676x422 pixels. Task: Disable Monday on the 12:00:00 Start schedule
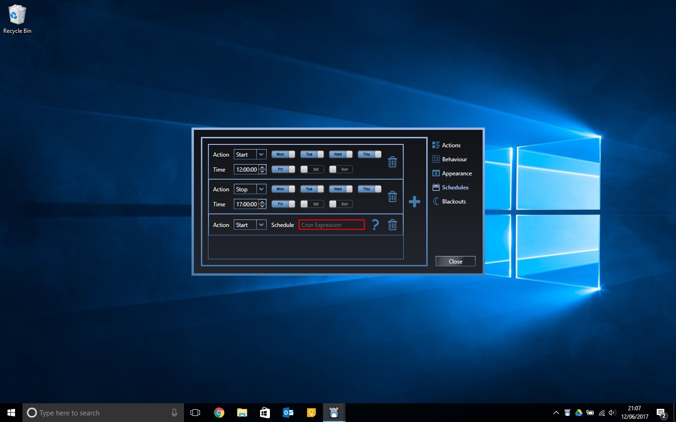[x=283, y=154]
